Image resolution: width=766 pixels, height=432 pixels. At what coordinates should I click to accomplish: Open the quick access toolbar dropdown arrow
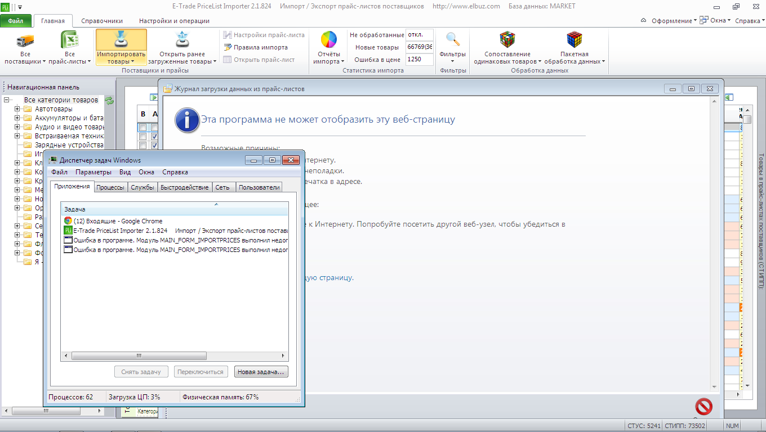pos(20,7)
